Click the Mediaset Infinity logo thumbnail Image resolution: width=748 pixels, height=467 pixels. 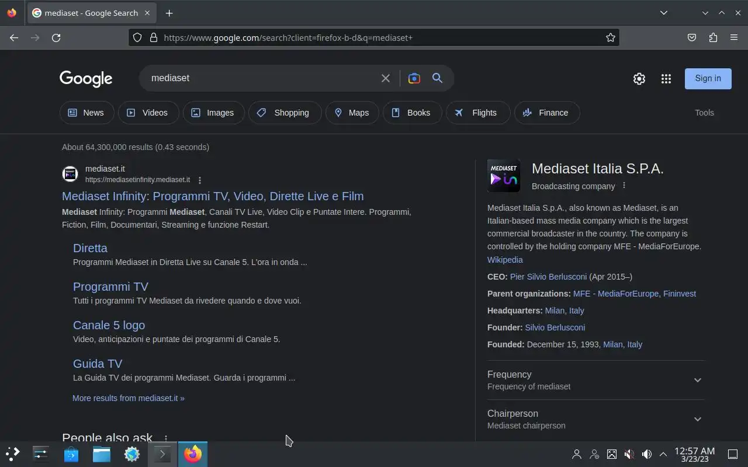coord(504,176)
